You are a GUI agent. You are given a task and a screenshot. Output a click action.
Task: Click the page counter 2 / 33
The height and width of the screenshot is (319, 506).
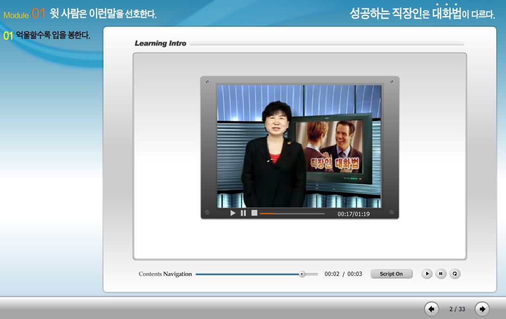pos(457,309)
